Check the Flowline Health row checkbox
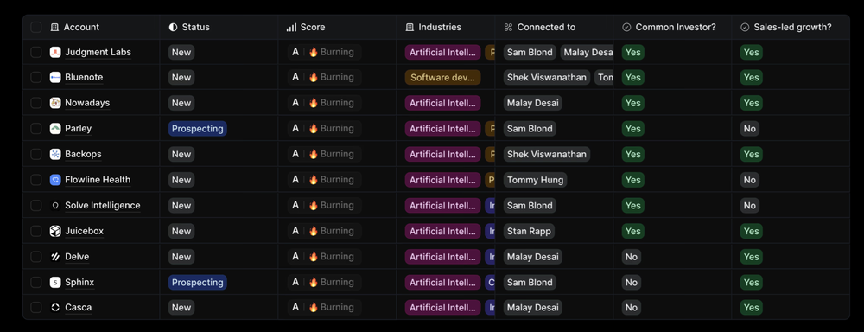This screenshot has height=332, width=864. coord(35,180)
